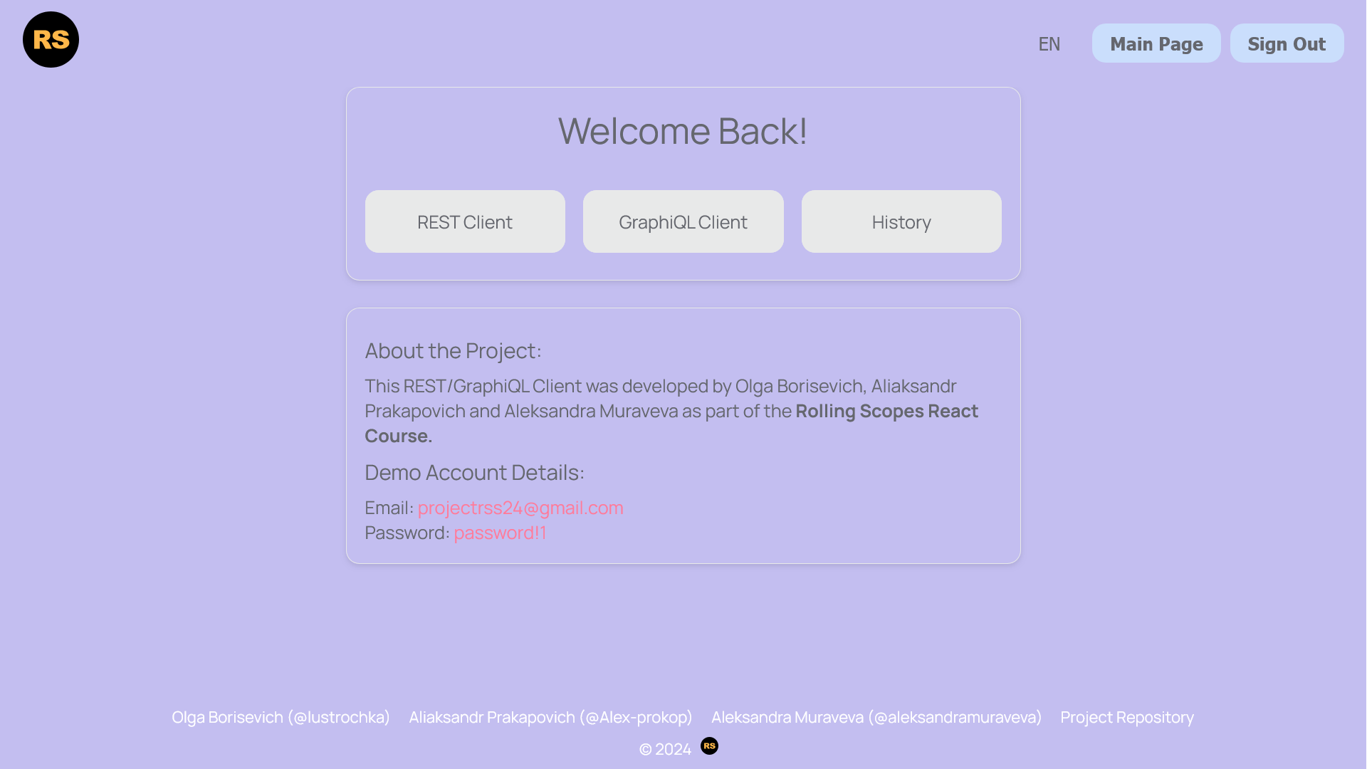Image resolution: width=1367 pixels, height=769 pixels.
Task: Click Main Page navigation icon
Action: click(x=1157, y=43)
